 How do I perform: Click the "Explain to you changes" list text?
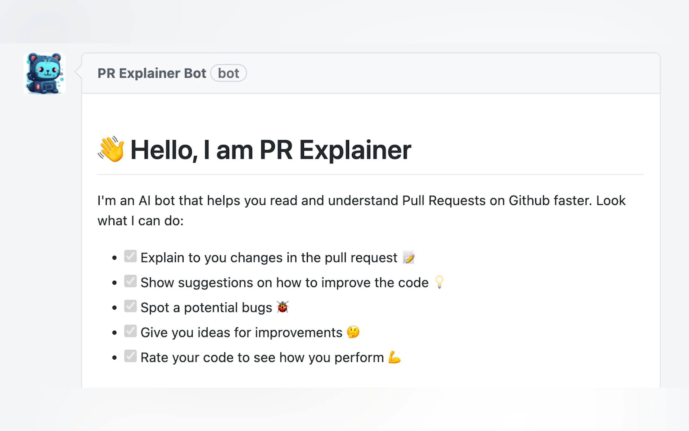pos(269,258)
